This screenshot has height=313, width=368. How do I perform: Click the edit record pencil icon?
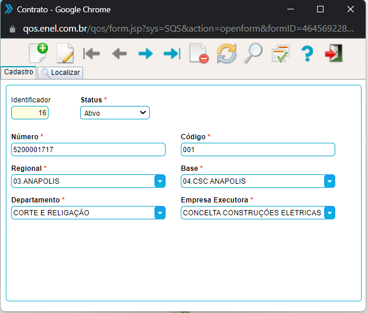pos(65,53)
